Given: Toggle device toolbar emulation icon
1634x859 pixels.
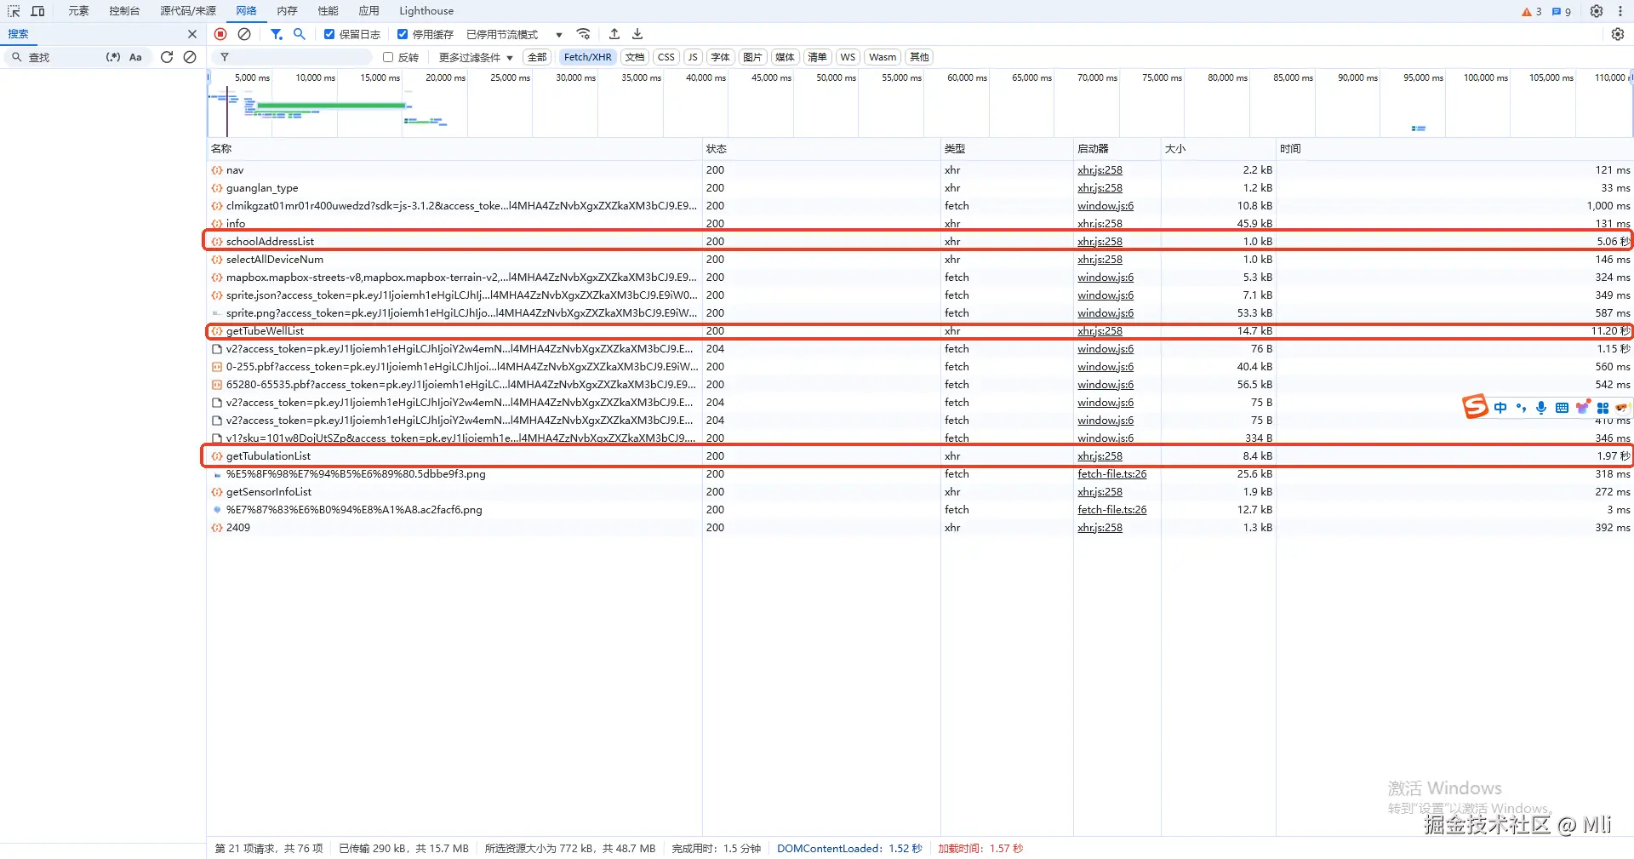Looking at the screenshot, I should [37, 11].
